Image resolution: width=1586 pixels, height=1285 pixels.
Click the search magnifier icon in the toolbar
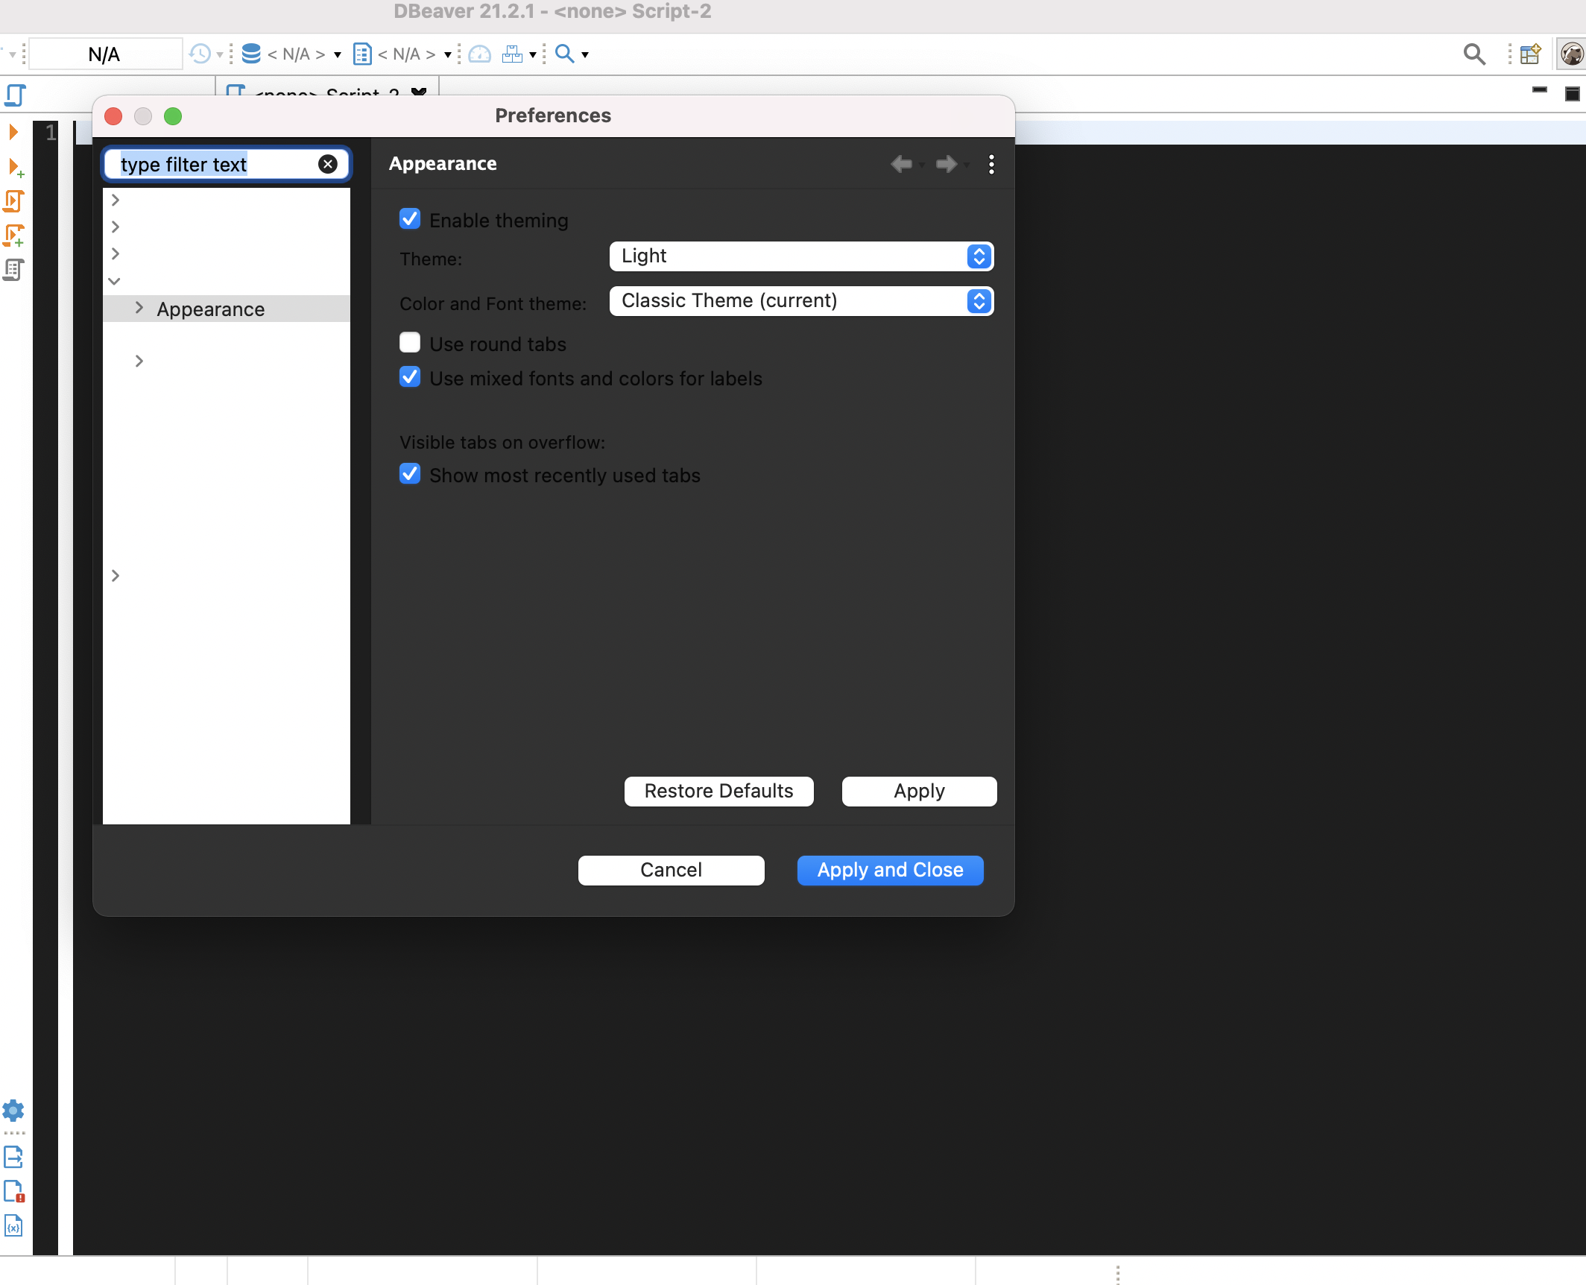pyautogui.click(x=565, y=53)
